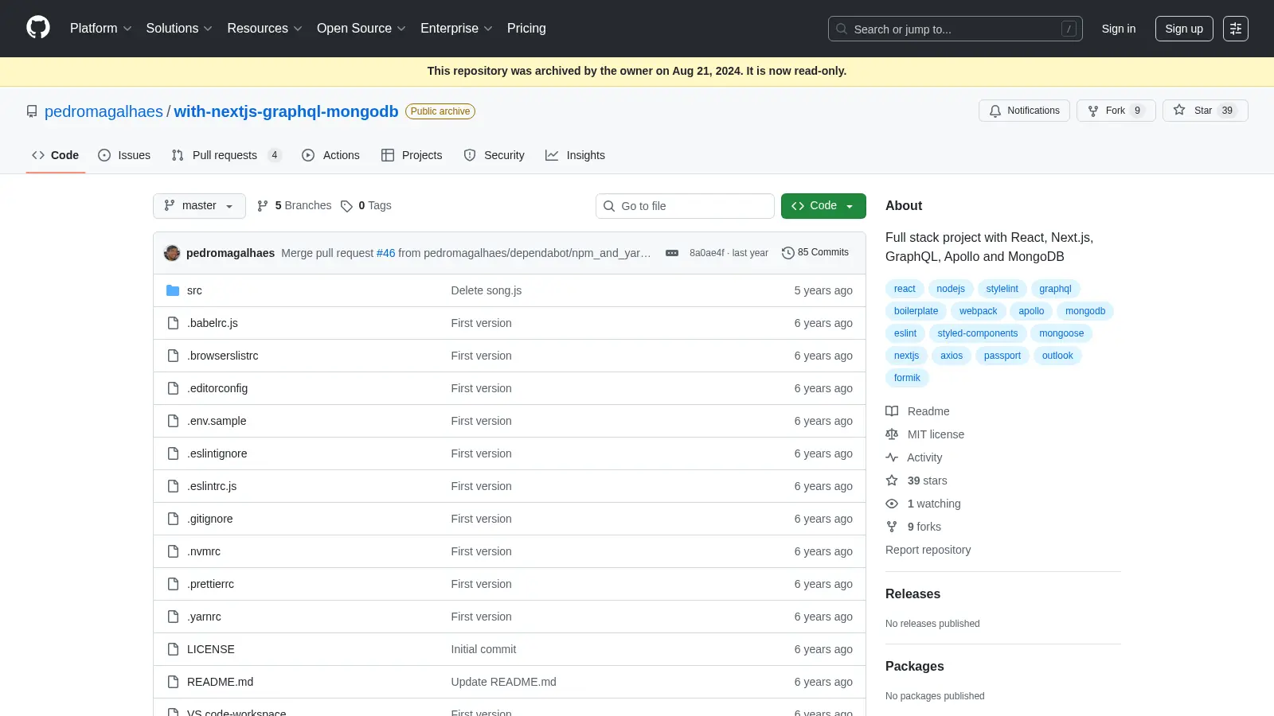Click magnifier icon in Go to file
The image size is (1274, 716).
(609, 206)
